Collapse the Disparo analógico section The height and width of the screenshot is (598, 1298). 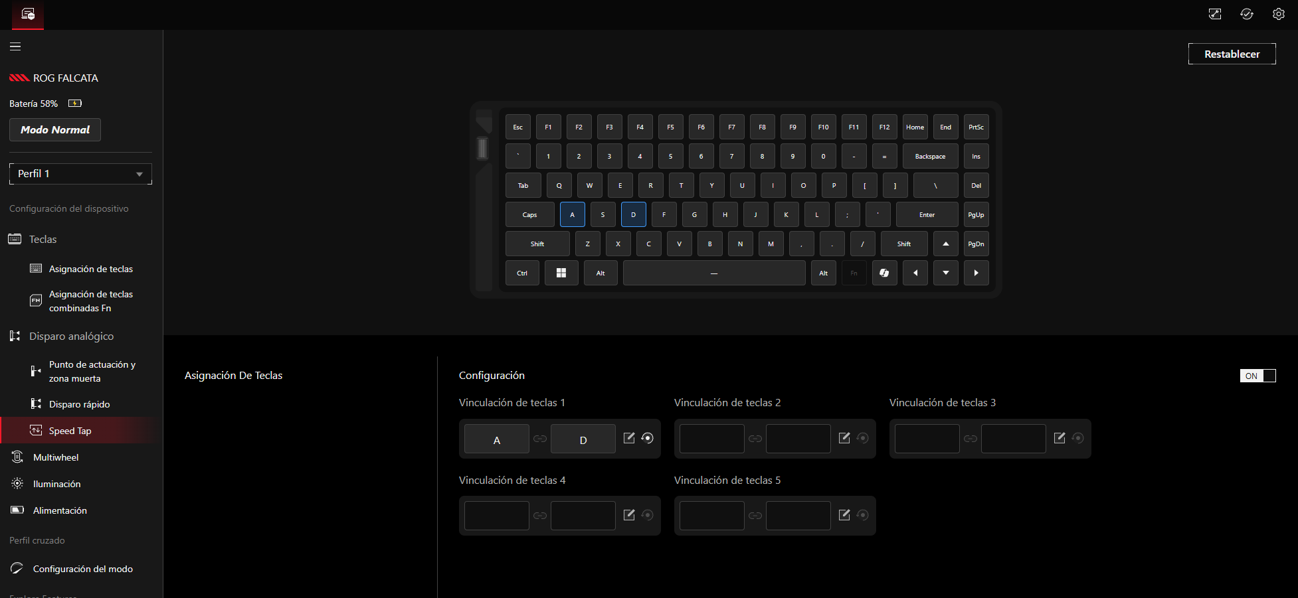tap(71, 336)
